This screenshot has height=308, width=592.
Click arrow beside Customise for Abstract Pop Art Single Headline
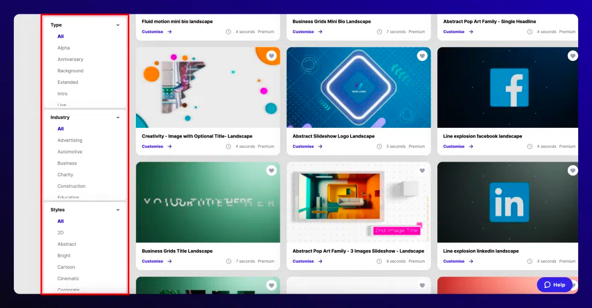pos(471,31)
